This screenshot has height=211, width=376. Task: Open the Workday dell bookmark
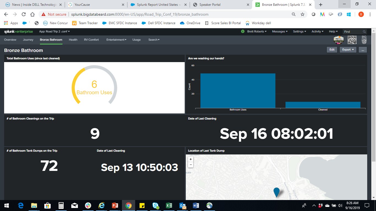point(258,23)
